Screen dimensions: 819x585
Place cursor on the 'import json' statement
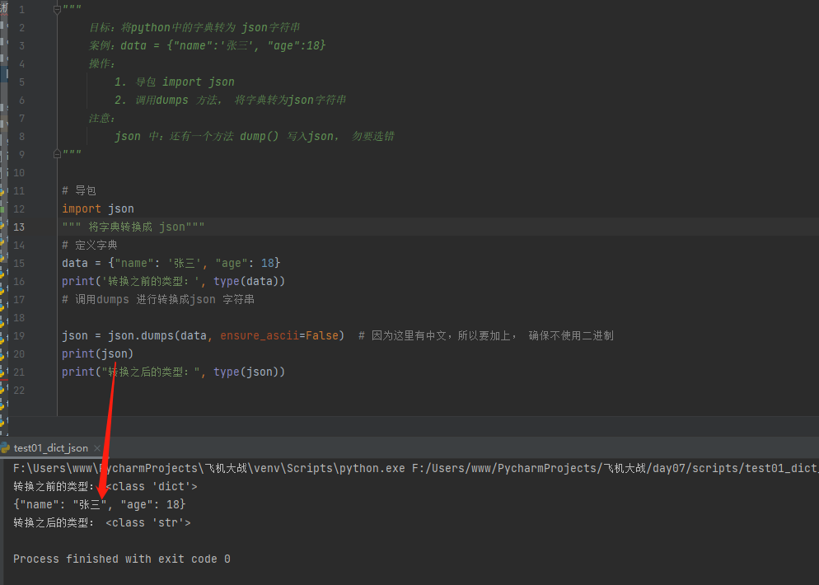(x=97, y=208)
